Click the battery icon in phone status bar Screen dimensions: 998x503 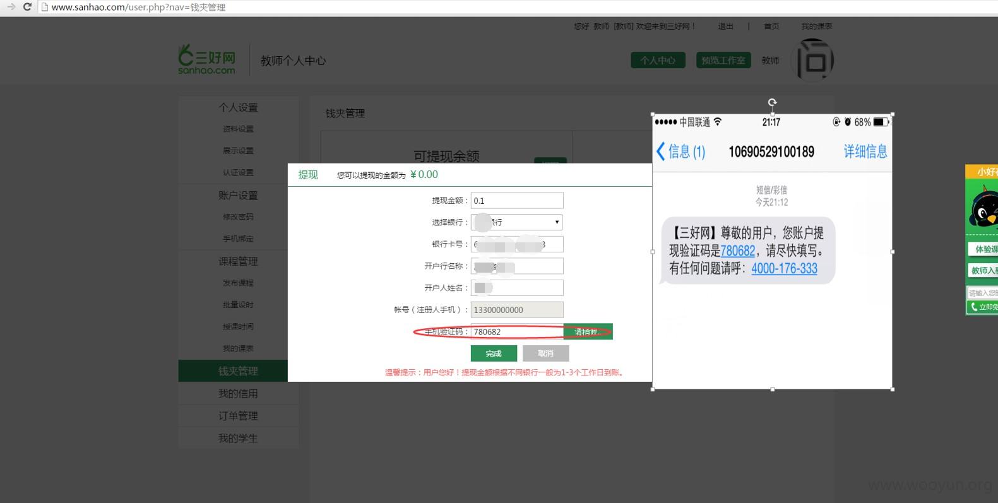click(881, 122)
